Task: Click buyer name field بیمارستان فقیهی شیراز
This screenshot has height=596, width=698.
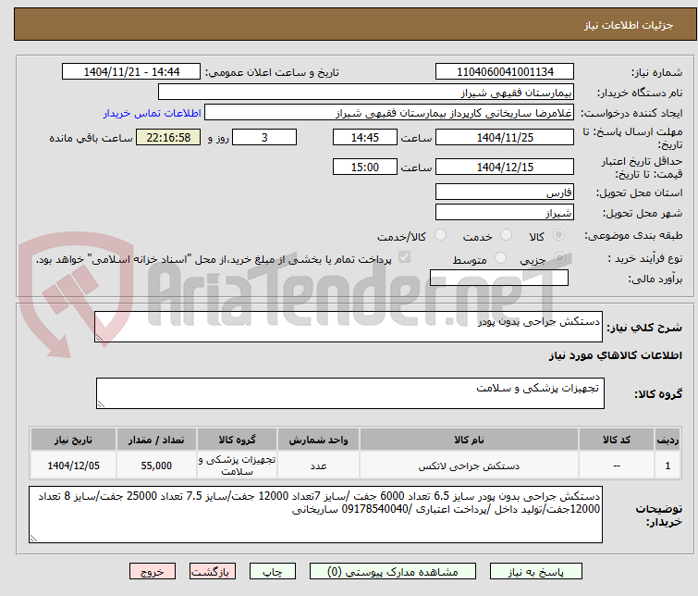Action: pyautogui.click(x=366, y=93)
